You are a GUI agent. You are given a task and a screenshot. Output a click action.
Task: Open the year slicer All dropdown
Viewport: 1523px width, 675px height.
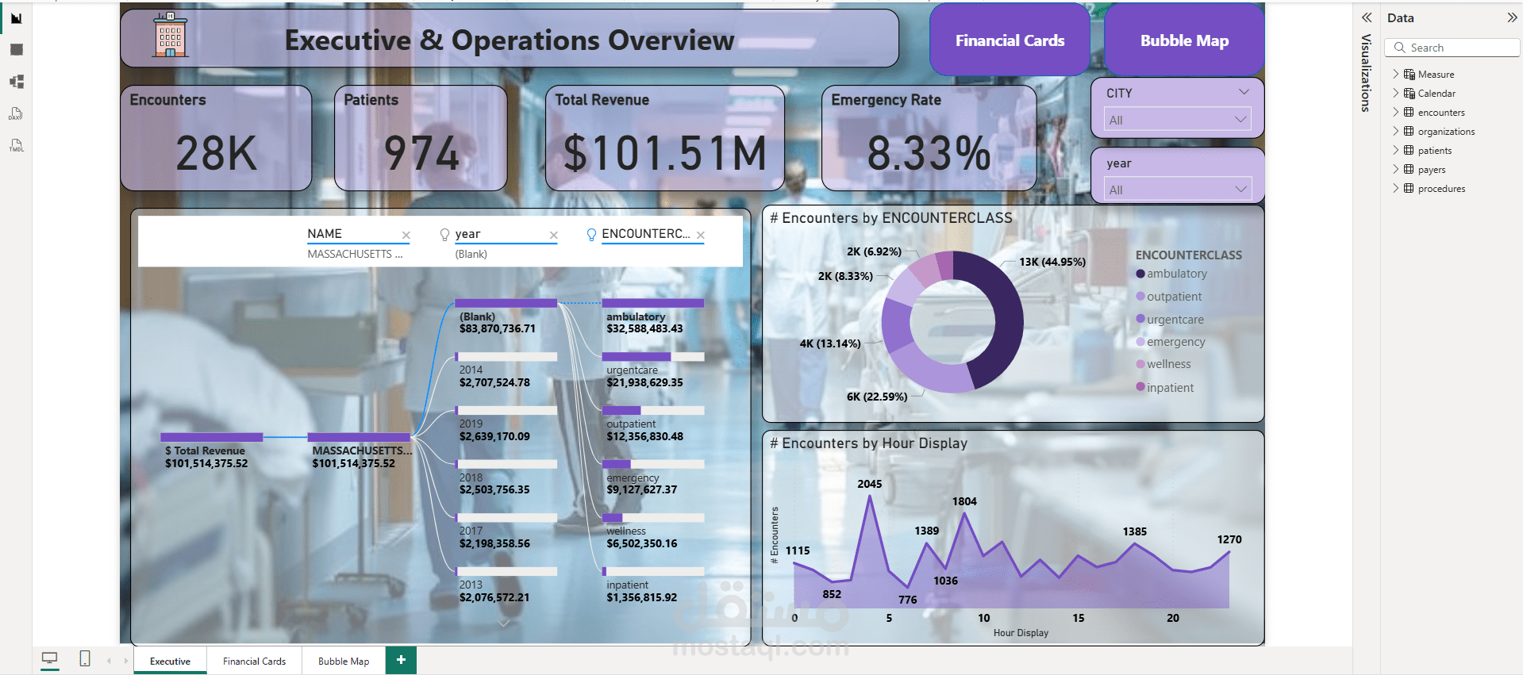1178,190
